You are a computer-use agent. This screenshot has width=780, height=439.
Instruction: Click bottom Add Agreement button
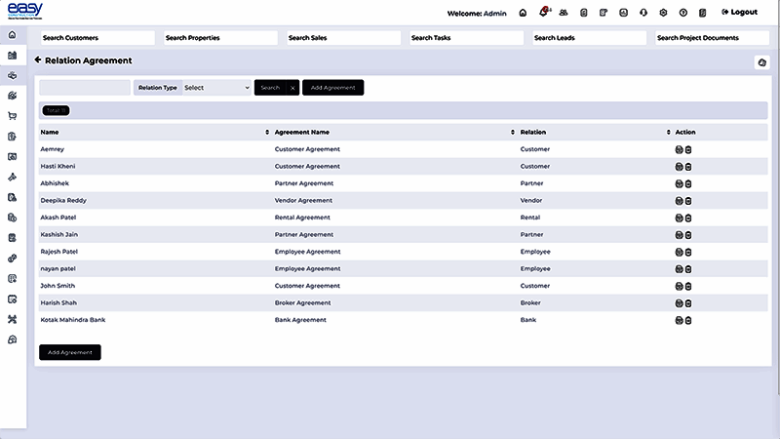(x=70, y=352)
